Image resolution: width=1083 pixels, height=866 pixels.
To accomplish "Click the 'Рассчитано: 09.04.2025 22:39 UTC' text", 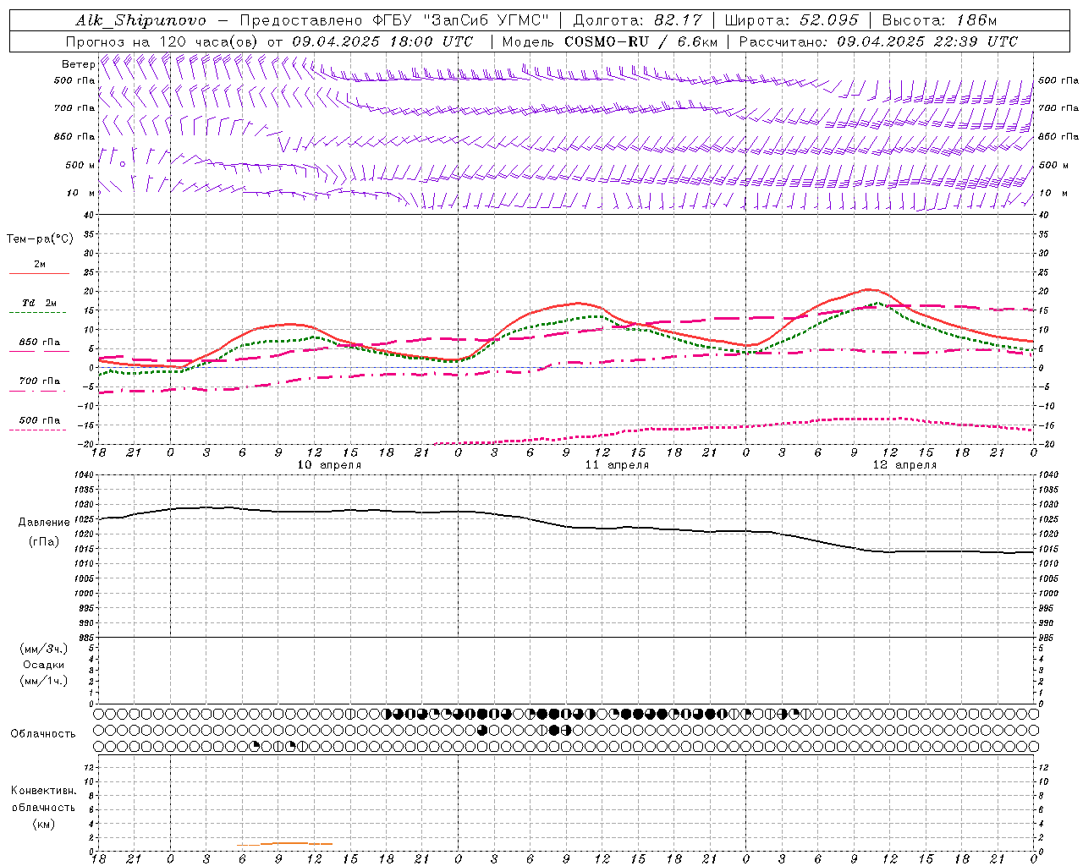I will tap(878, 41).
